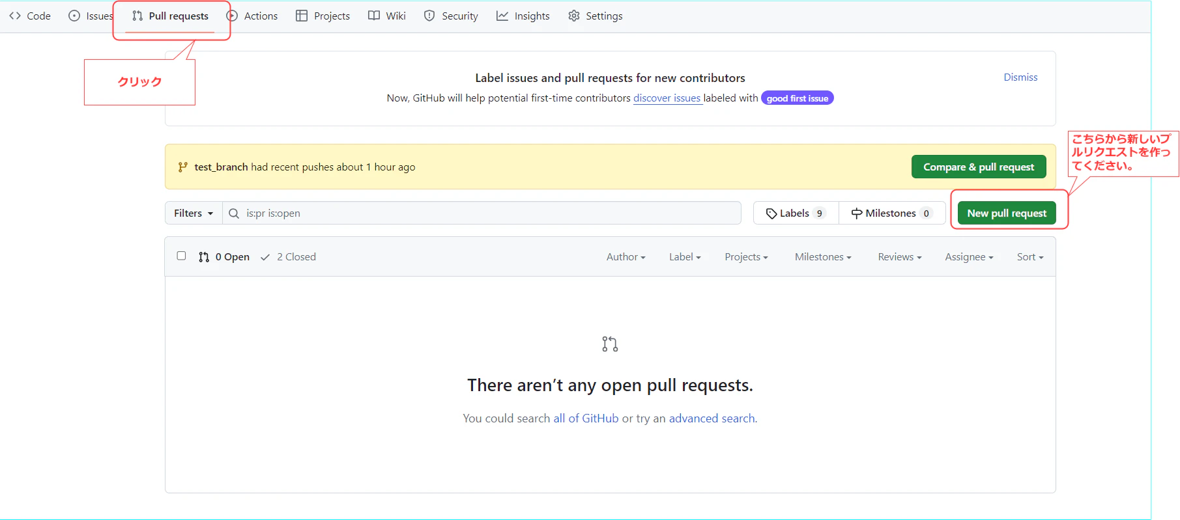Show 0 Open pull requests
The image size is (1180, 520).
pos(224,257)
